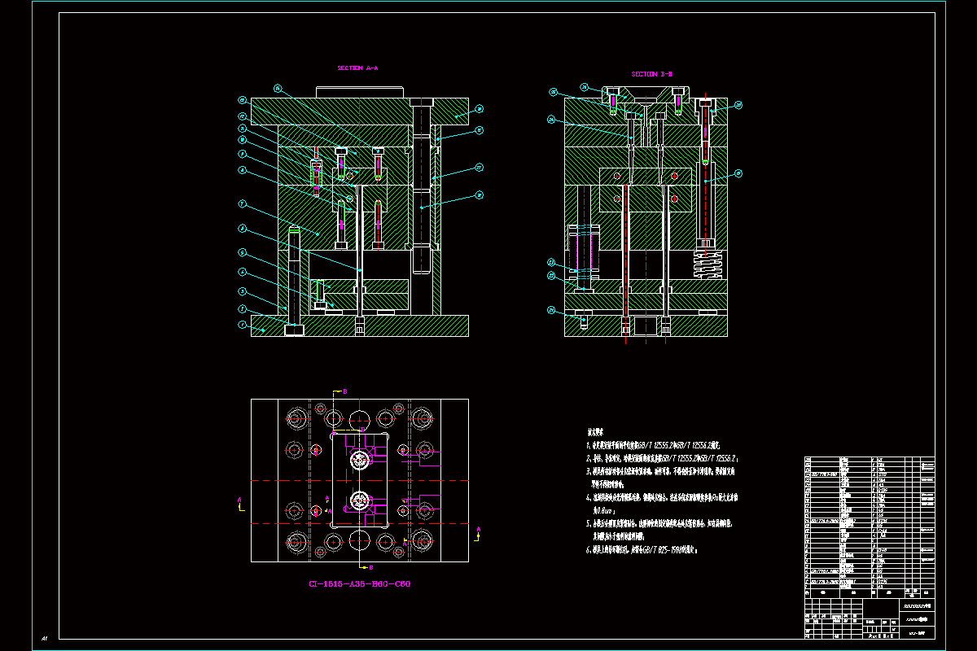Click the horizontal red centerline in plan view
Image resolution: width=977 pixels, height=651 pixels.
pyautogui.click(x=359, y=481)
